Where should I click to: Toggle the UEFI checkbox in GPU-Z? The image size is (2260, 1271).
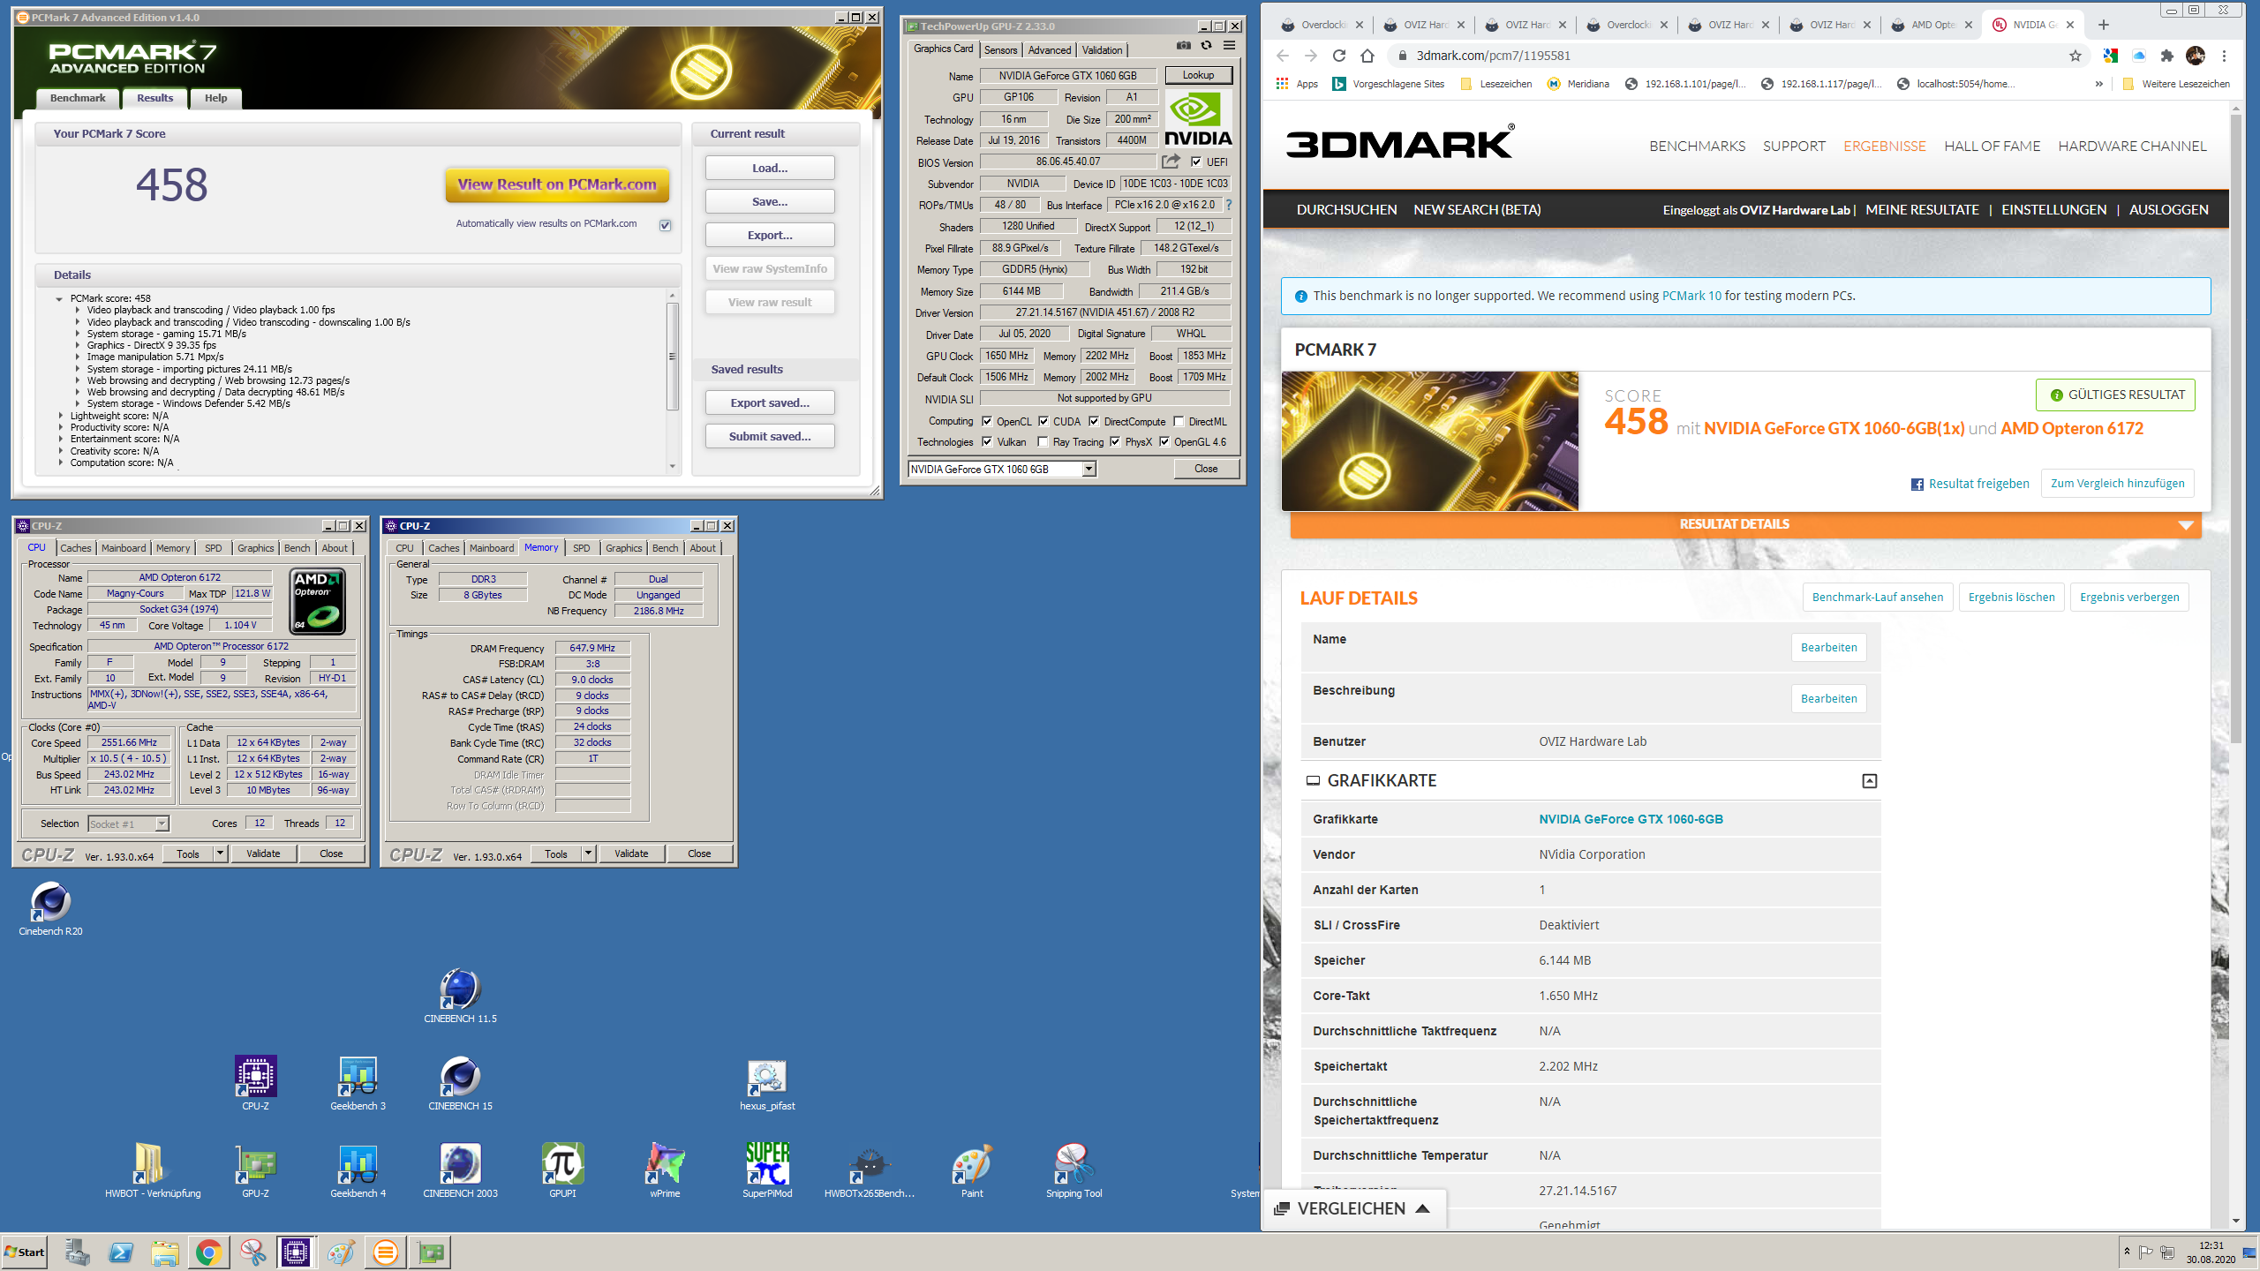tap(1195, 162)
